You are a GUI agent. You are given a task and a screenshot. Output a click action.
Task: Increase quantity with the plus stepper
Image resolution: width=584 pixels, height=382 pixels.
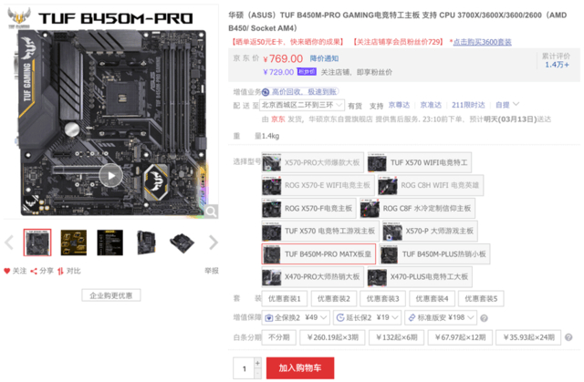(257, 363)
